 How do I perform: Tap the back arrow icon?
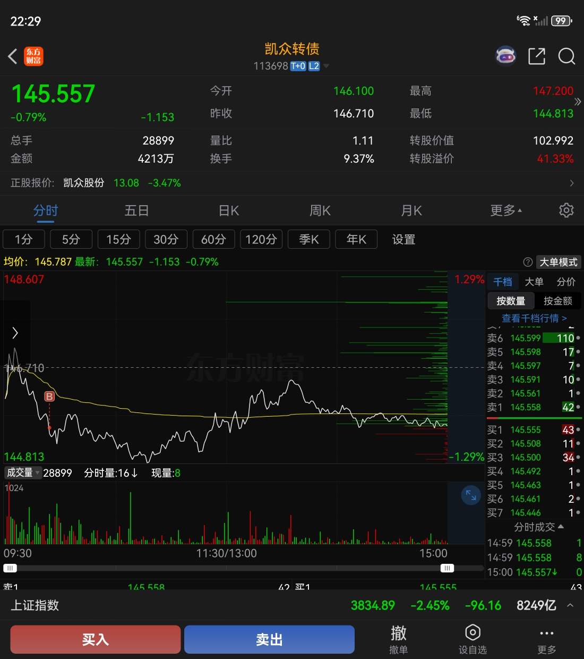pos(13,56)
